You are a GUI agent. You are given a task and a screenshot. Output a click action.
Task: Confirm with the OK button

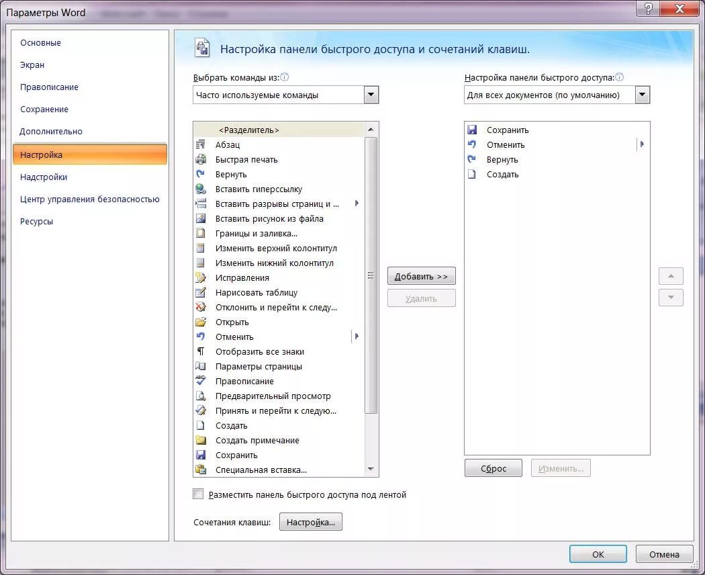pos(598,554)
